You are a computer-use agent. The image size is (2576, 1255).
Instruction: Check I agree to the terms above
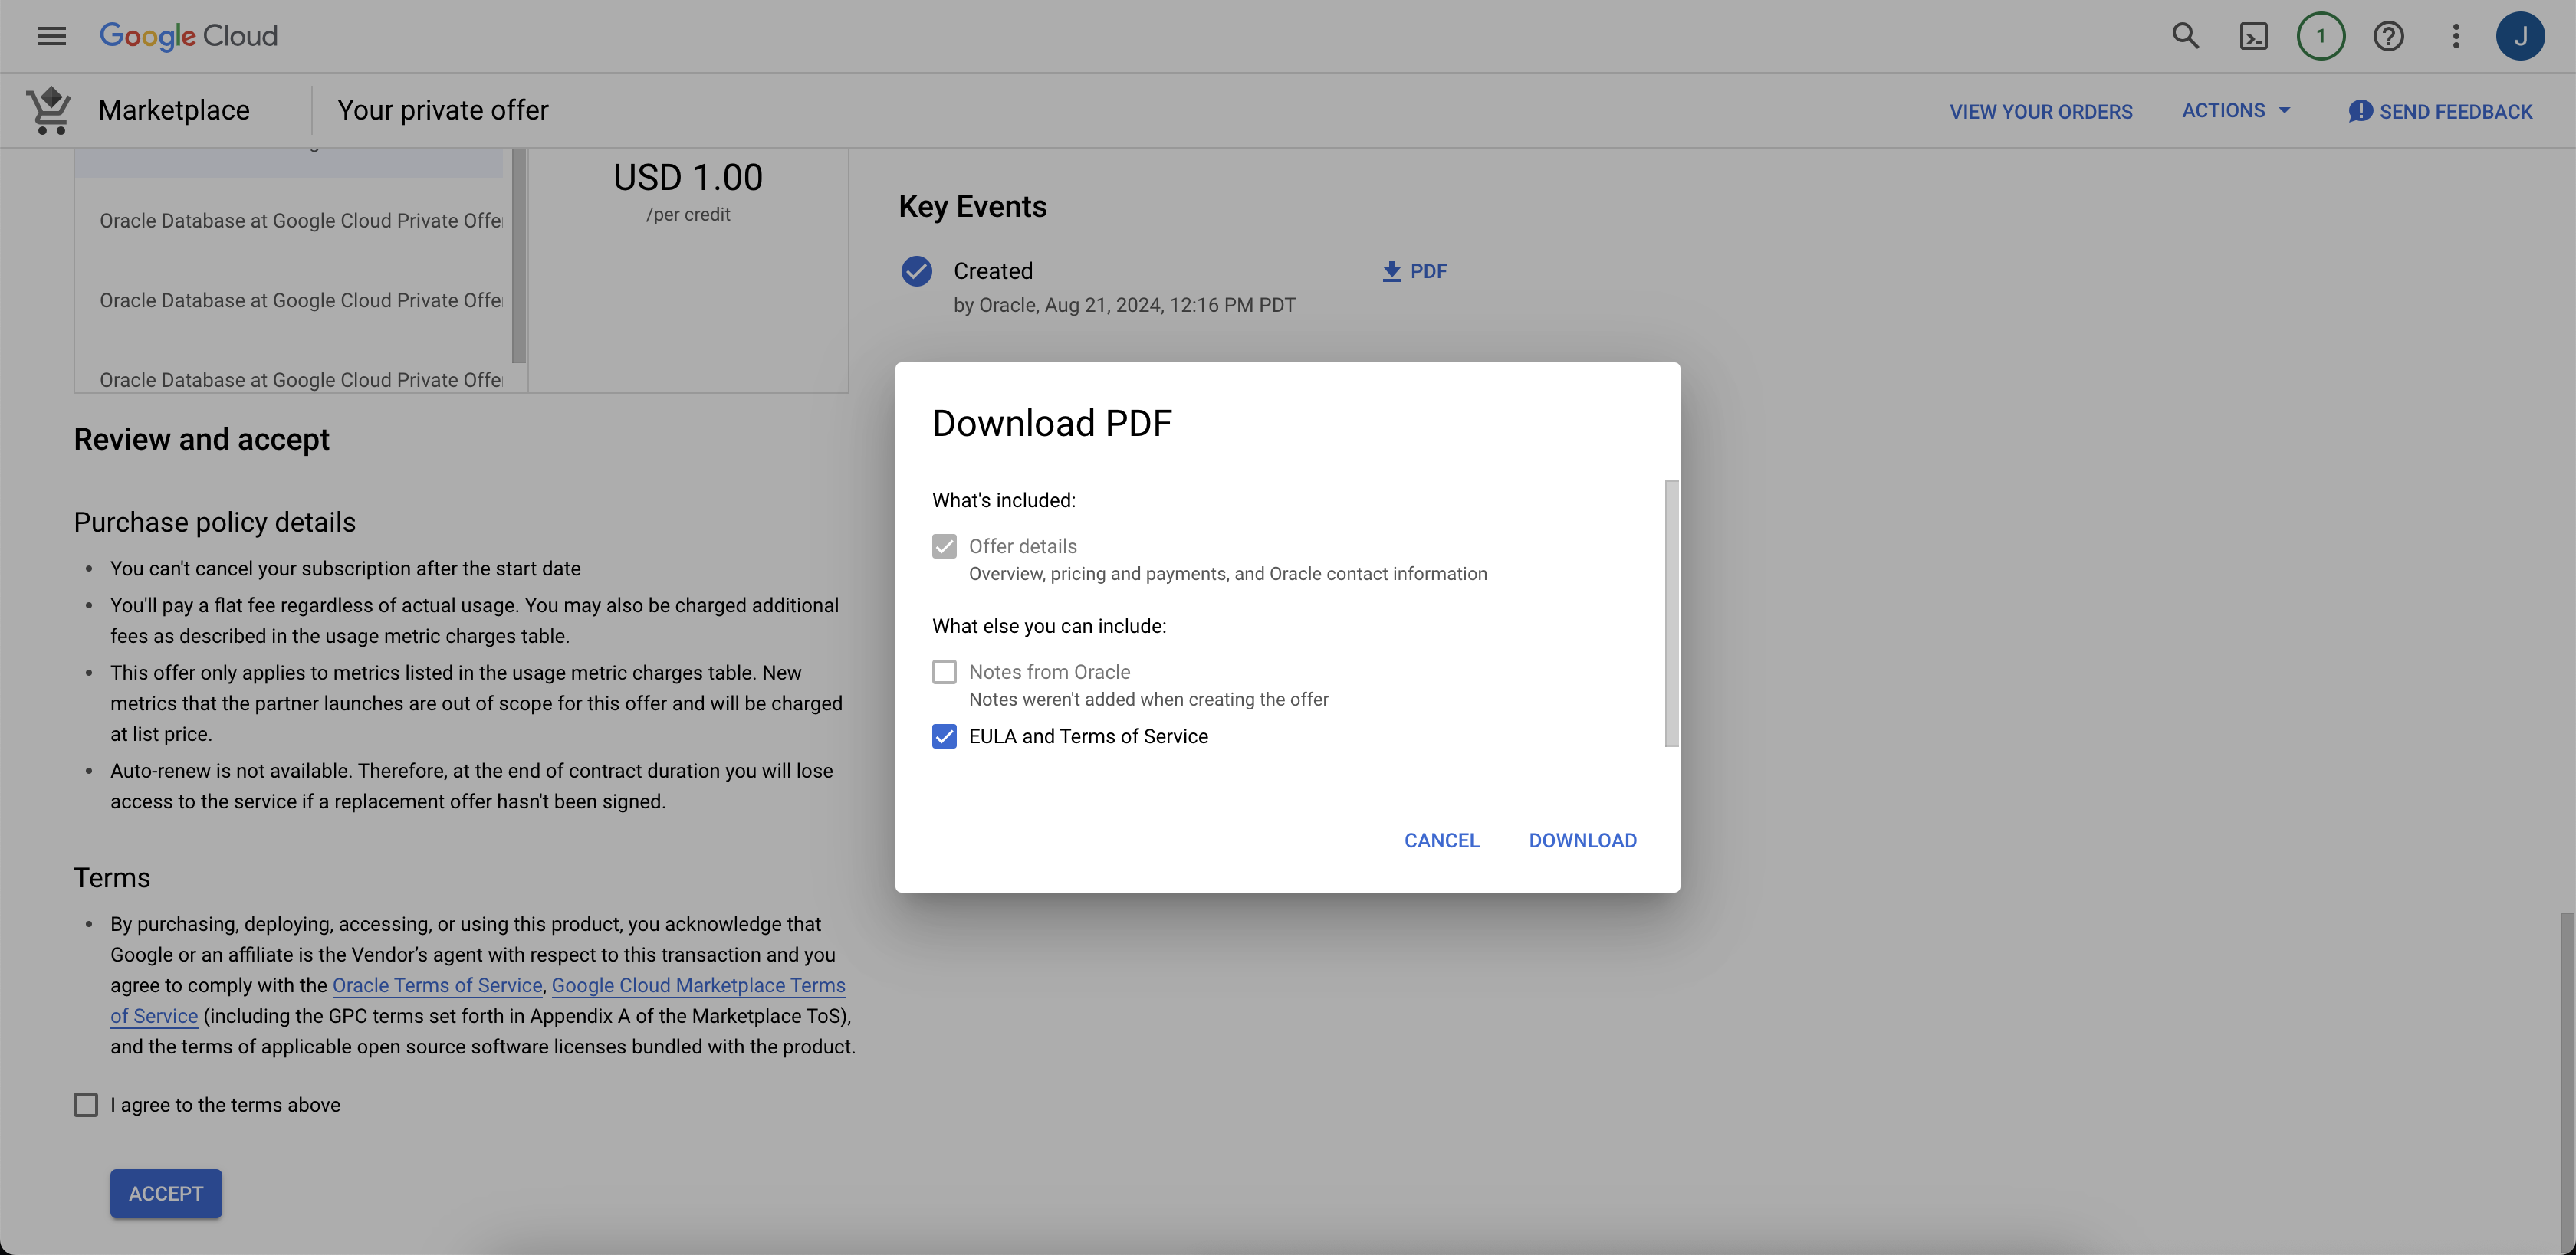click(x=85, y=1104)
